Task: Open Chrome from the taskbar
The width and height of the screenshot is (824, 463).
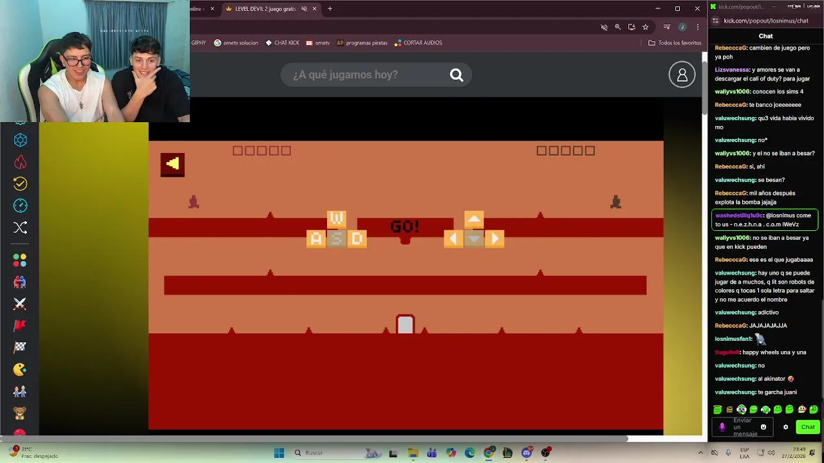Action: 489,453
